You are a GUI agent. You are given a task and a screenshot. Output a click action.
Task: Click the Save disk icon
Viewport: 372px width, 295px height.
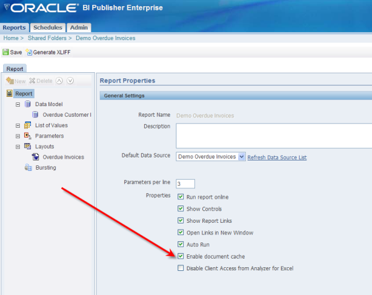[6, 52]
